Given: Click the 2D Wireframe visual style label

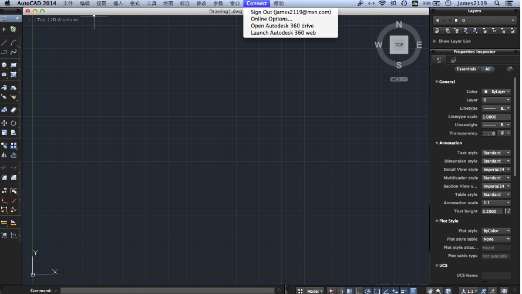Looking at the screenshot, I should coord(64,19).
